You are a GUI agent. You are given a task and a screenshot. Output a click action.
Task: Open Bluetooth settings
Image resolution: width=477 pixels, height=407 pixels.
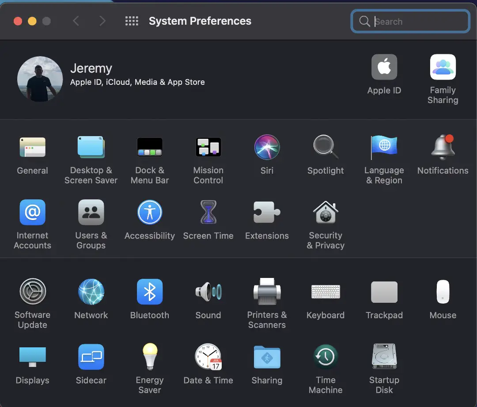tap(150, 292)
